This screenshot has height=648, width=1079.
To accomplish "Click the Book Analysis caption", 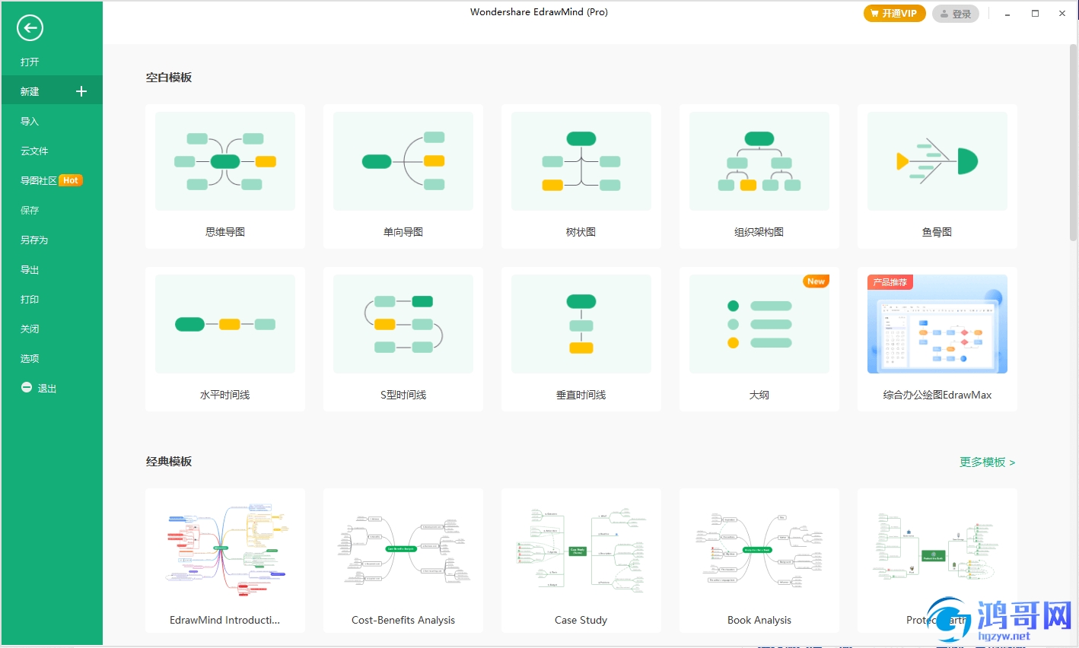I will 759,620.
